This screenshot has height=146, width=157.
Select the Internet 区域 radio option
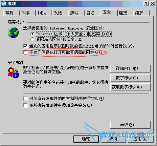[x=32, y=34]
